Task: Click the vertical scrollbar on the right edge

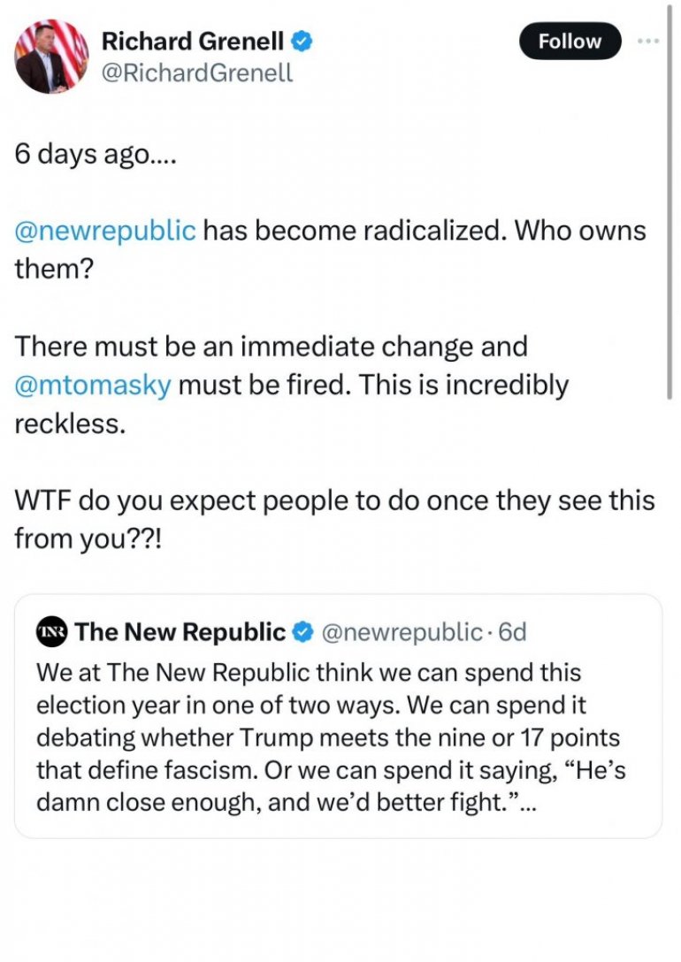Action: [x=671, y=221]
